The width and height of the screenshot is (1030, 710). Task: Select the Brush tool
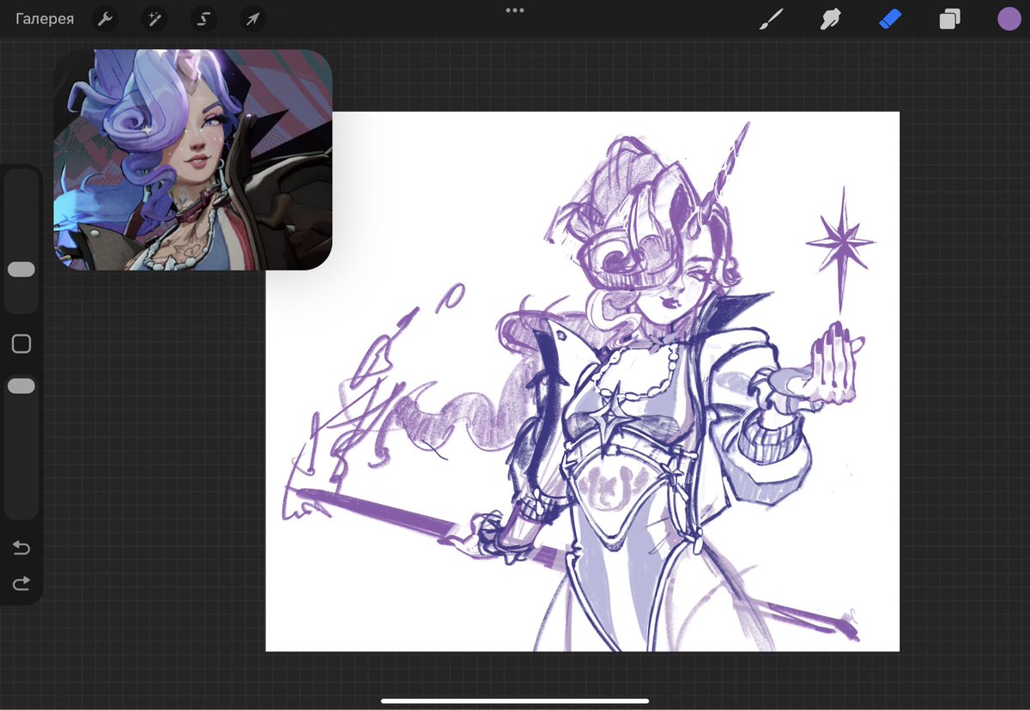772,19
